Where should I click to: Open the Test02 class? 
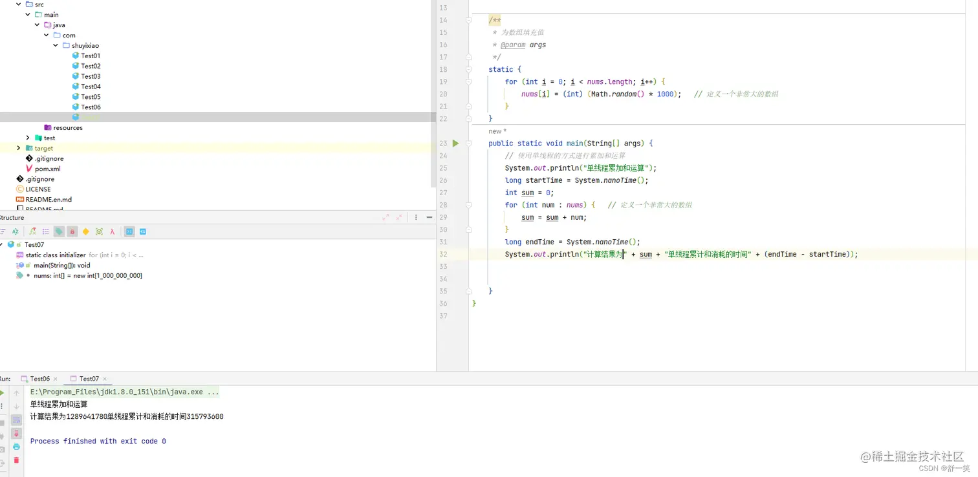tap(91, 66)
